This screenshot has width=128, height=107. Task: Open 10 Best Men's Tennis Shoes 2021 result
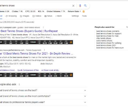37,53
